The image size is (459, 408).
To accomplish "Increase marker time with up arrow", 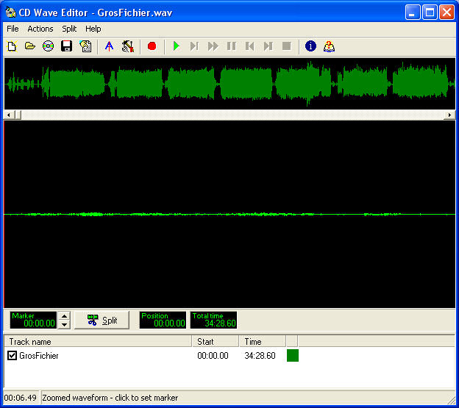I will tap(64, 316).
